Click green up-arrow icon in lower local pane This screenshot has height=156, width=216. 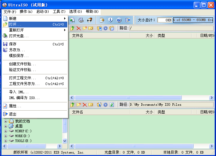click(x=73, y=105)
